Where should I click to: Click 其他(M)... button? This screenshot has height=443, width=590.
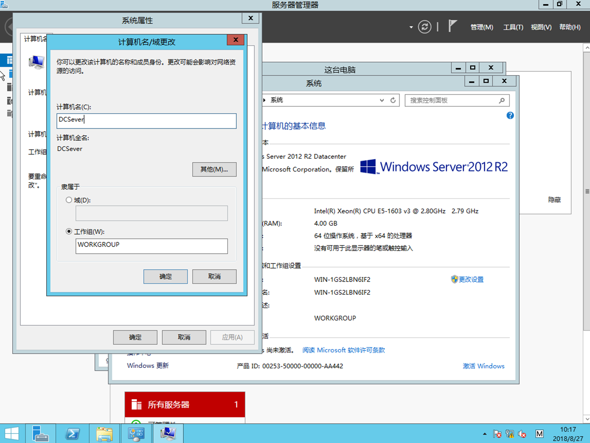(x=214, y=170)
